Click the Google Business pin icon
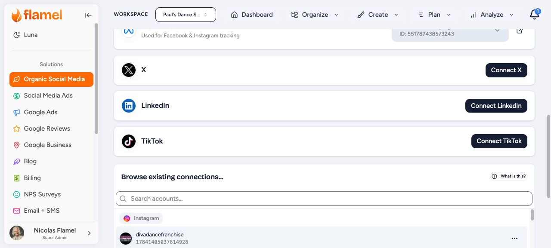Image resolution: width=551 pixels, height=248 pixels. 17,145
